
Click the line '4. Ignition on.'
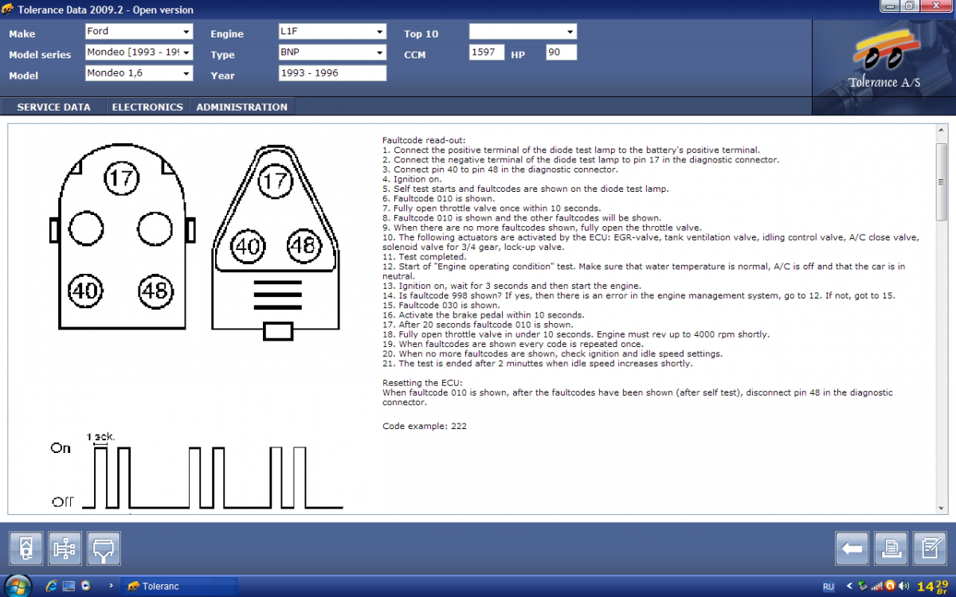click(x=412, y=179)
